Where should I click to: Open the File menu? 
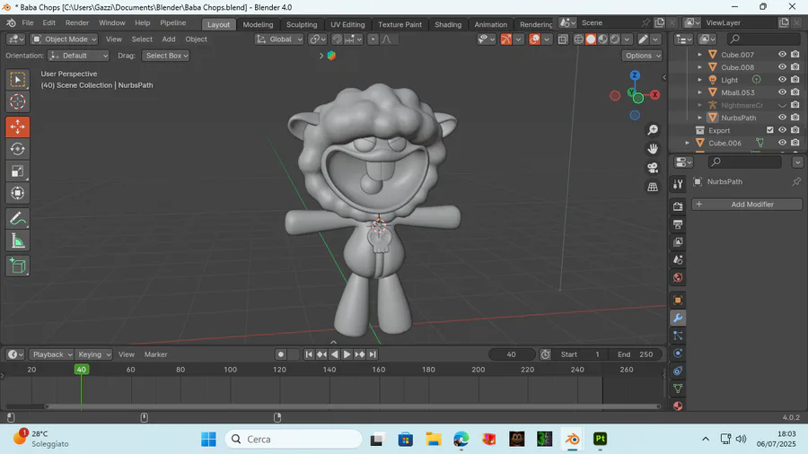point(28,22)
